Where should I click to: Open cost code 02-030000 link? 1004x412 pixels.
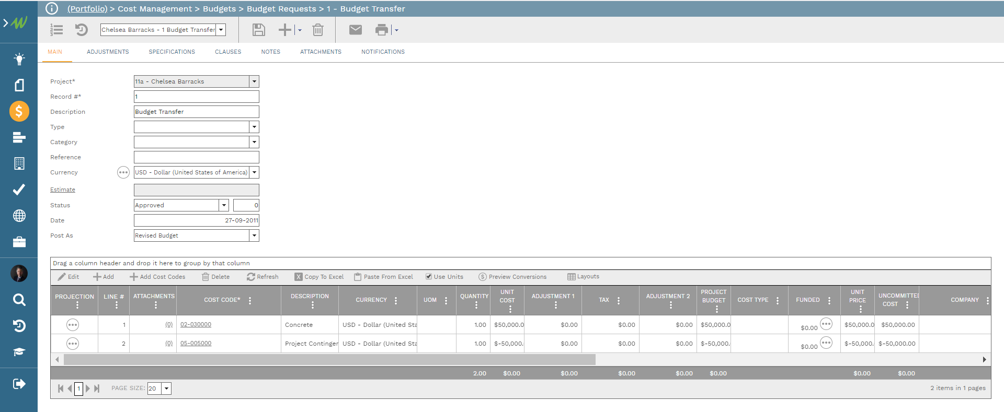pos(196,324)
